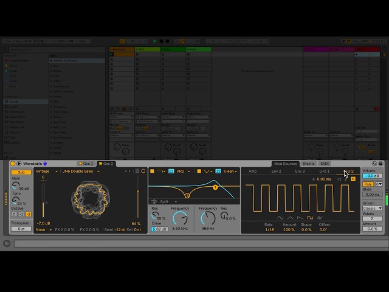This screenshot has width=389, height=292.
Task: Select the Env 3 tab
Action: tap(300, 172)
